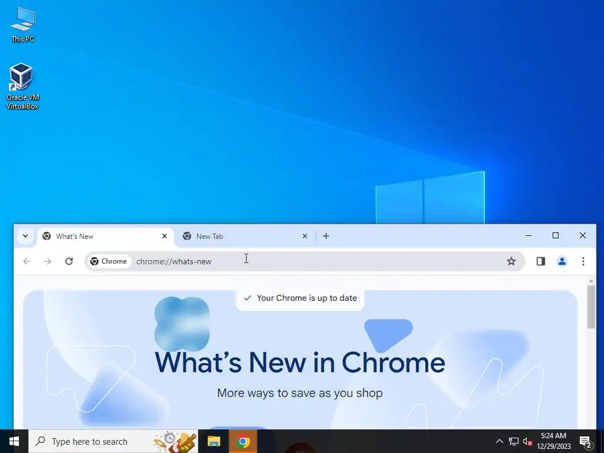Open the Windows Start menu
604x453 pixels.
tap(14, 441)
